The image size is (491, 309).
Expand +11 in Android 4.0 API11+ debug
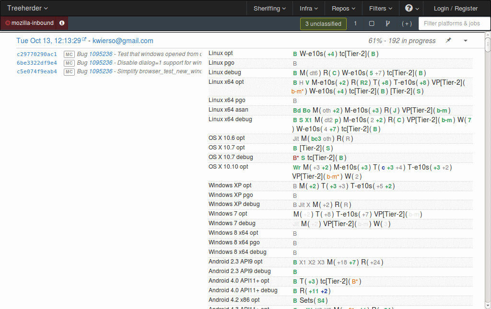coord(314,291)
